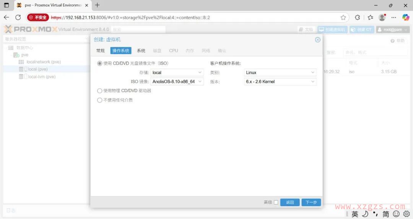Image resolution: width=413 pixels, height=219 pixels.
Task: Click the iso format cell
Action: tap(352, 71)
